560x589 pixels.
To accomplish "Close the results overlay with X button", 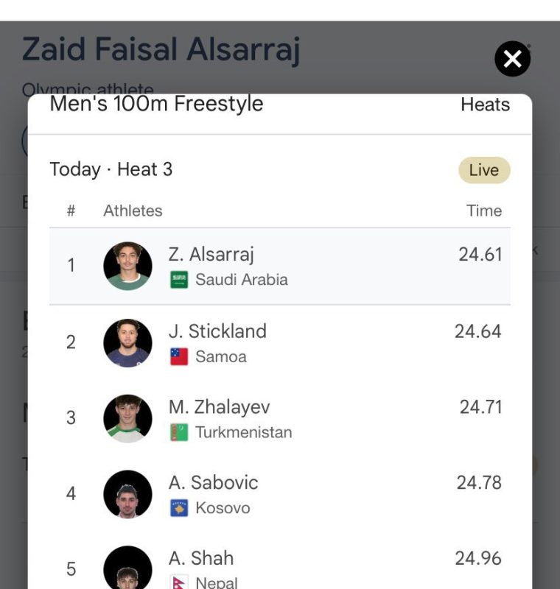I will [512, 59].
